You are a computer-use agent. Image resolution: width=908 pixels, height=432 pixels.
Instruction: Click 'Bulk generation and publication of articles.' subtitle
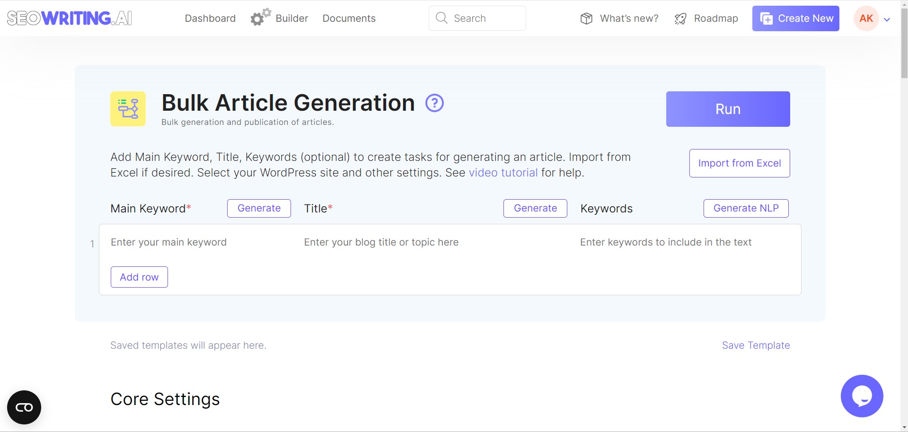(248, 122)
